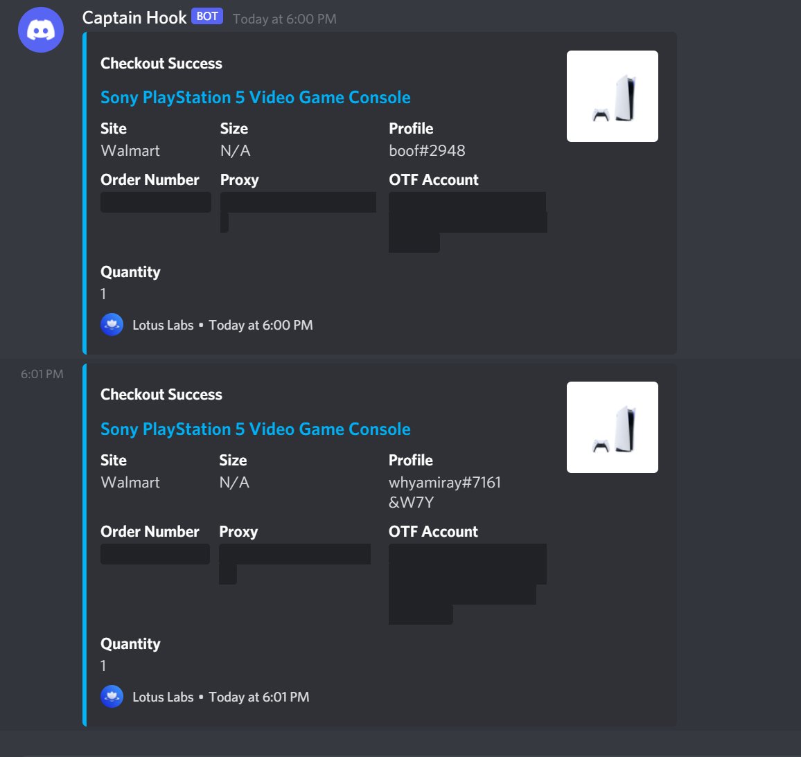
Task: Select profile text boof#2948
Action: pos(427,150)
